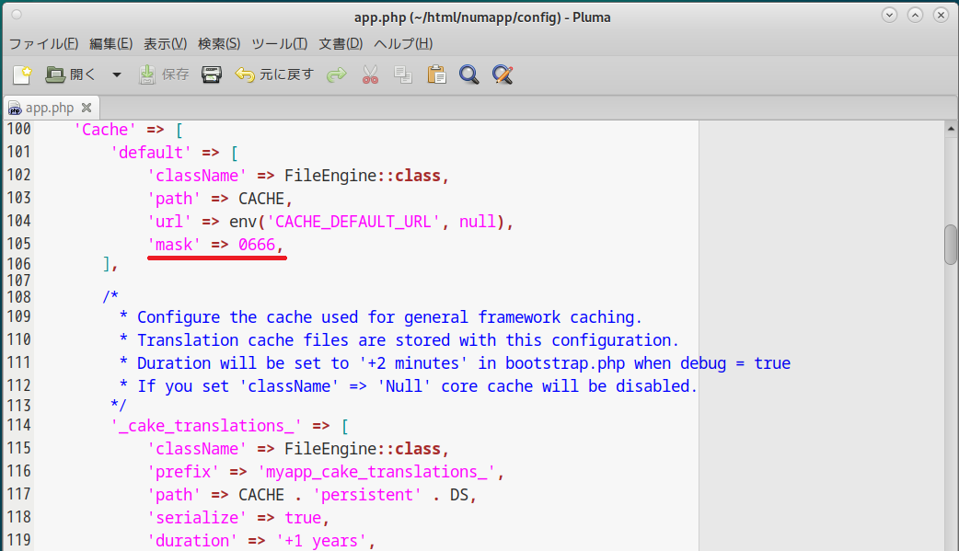Expand the recent files dropdown arrow

coord(117,75)
